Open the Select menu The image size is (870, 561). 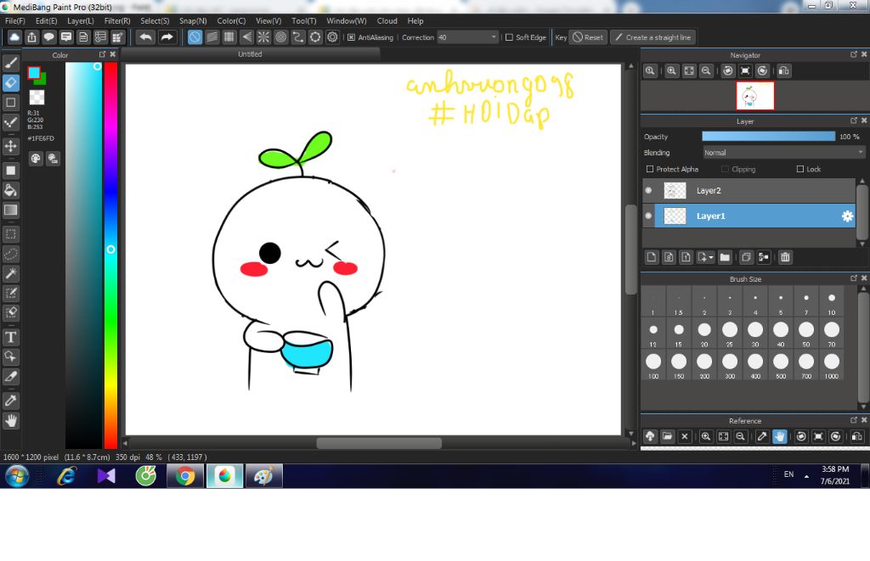click(x=155, y=21)
